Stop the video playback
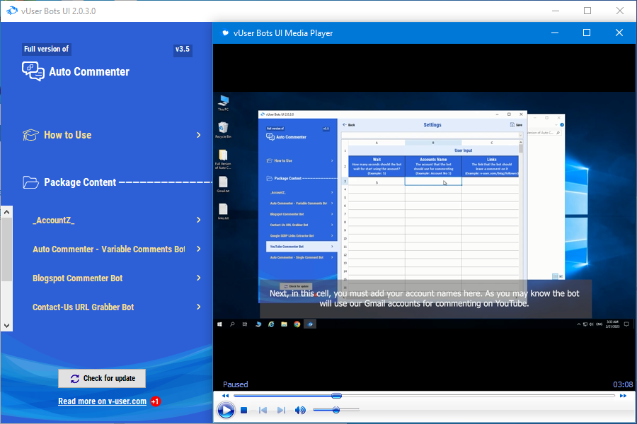The width and height of the screenshot is (637, 424). click(243, 410)
